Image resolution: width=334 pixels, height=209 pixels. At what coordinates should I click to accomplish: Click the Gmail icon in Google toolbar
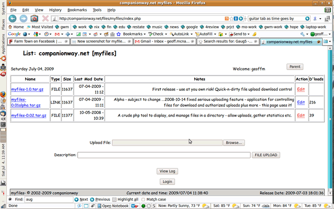(57, 34)
